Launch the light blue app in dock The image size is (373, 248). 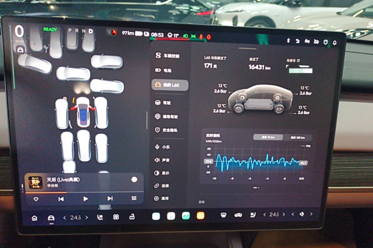pyautogui.click(x=156, y=216)
